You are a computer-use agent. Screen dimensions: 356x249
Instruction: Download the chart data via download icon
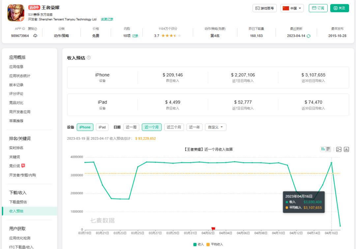coord(347,149)
